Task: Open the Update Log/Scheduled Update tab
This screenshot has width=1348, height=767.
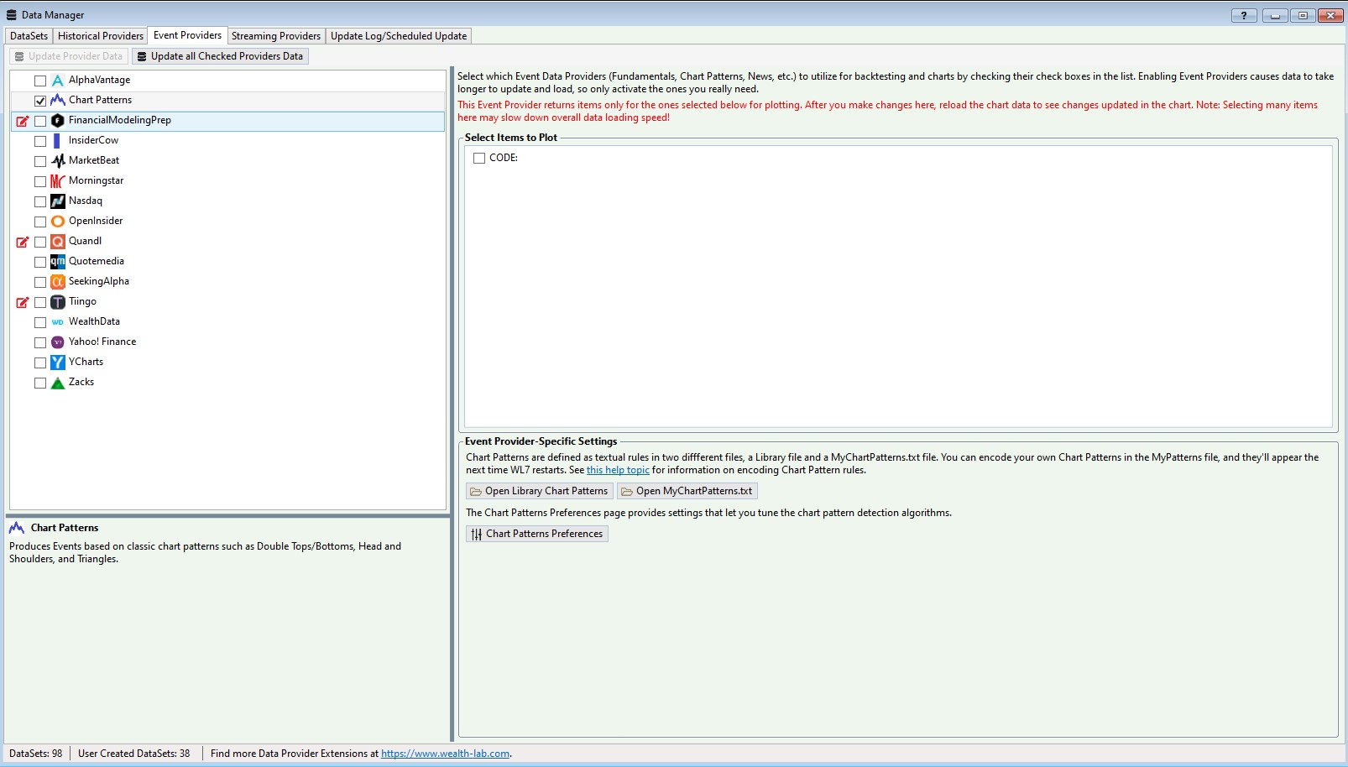Action: 399,36
